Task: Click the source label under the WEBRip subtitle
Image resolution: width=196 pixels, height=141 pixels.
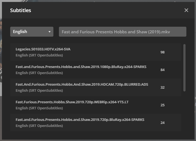Action: (39, 108)
